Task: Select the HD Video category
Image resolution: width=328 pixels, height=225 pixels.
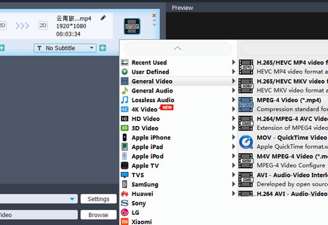Action: pyautogui.click(x=178, y=119)
